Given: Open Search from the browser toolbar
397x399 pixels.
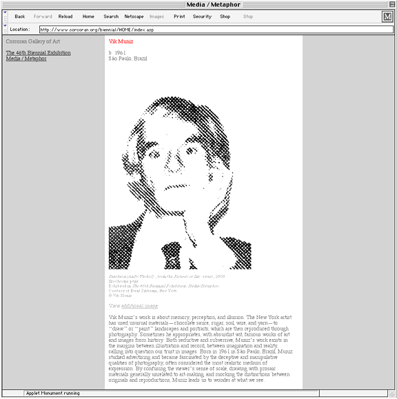Looking at the screenshot, I should coord(111,17).
